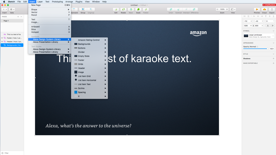Apply the Difference boolean operation

point(194,9)
